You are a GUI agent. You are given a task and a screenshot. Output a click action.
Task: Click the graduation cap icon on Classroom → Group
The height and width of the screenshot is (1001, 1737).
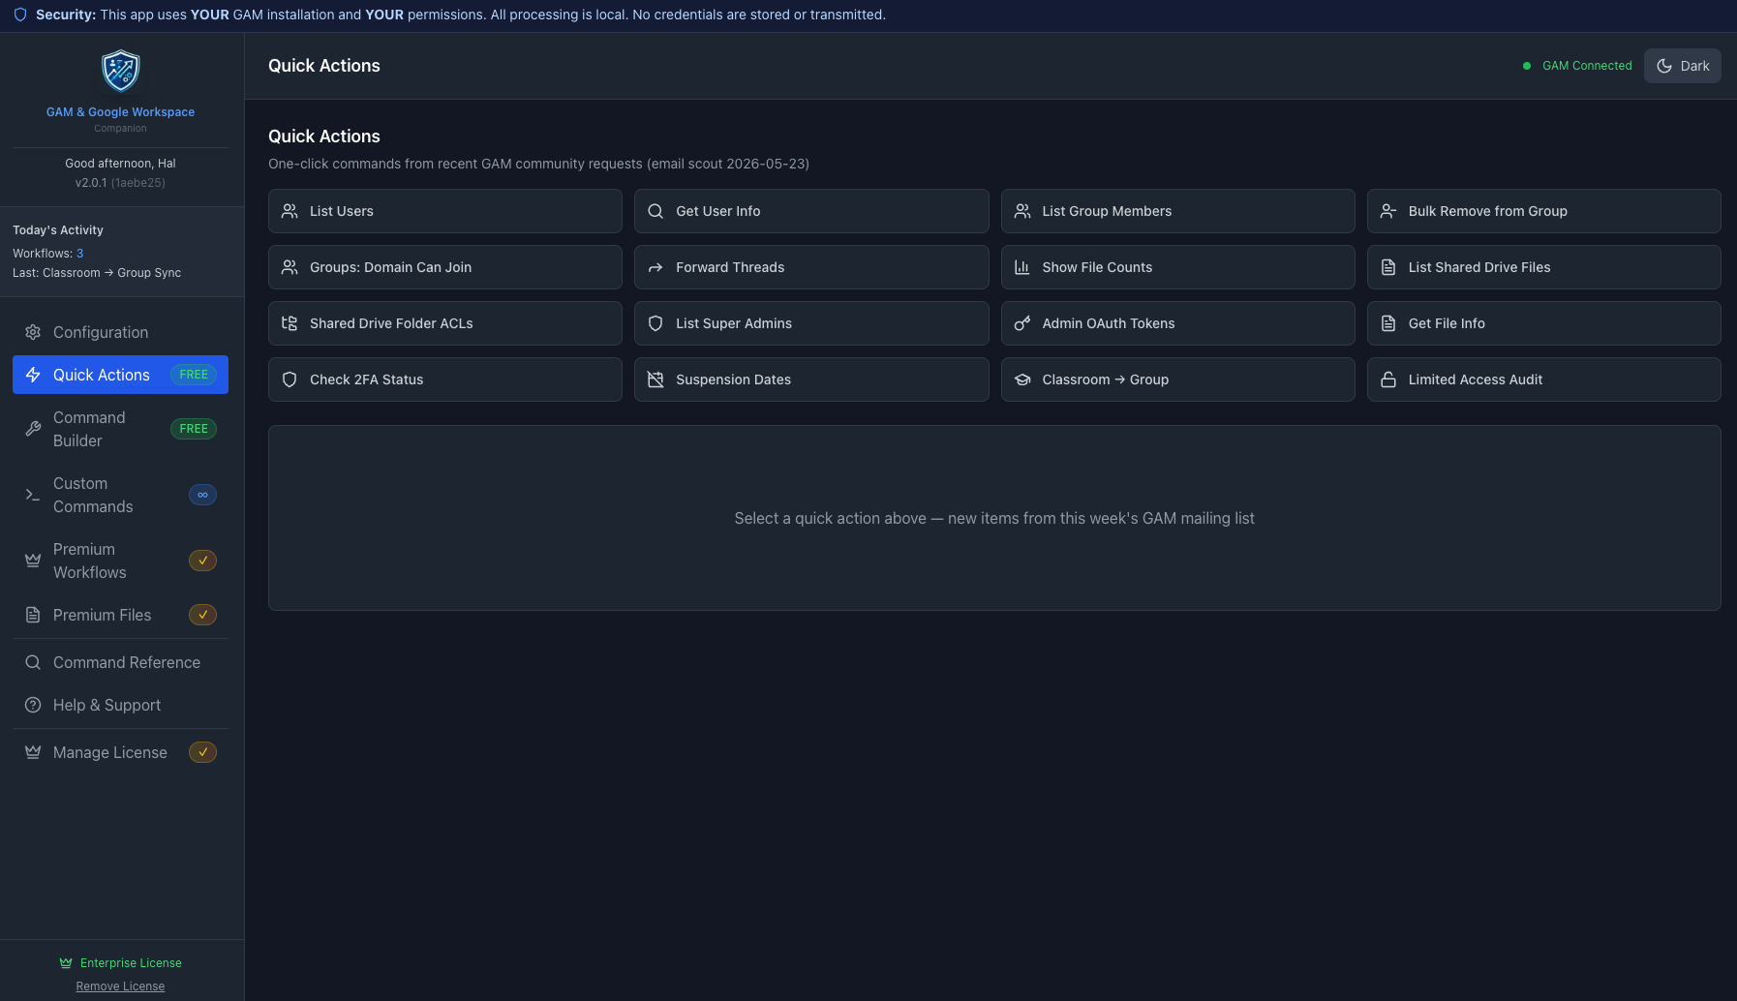tap(1022, 379)
